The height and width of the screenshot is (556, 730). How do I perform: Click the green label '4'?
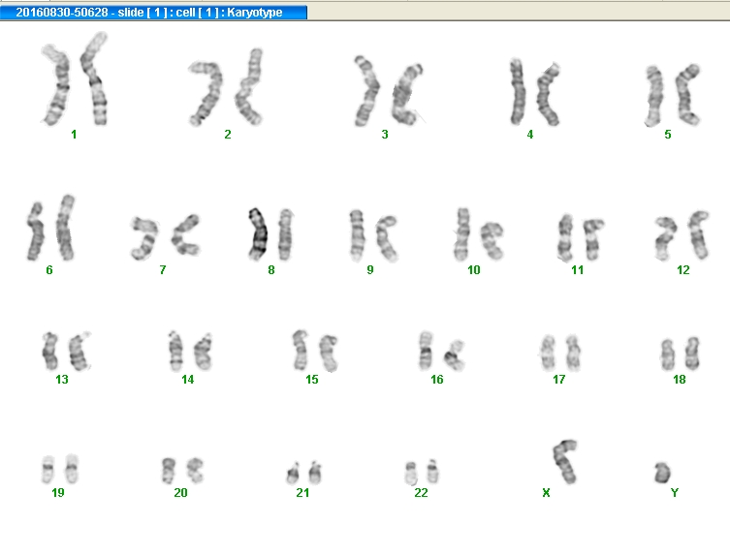pos(530,135)
